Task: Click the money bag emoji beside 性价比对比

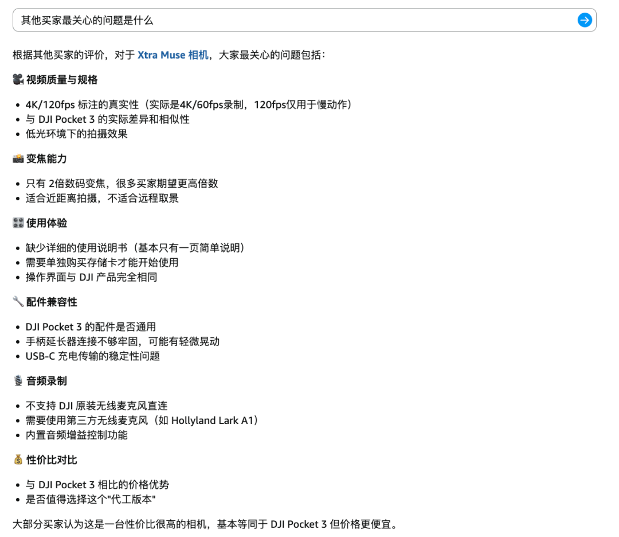Action: click(18, 460)
